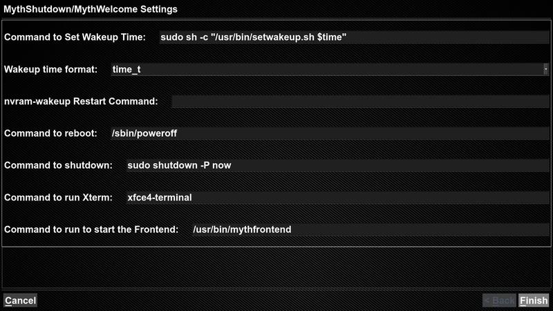Select the "nvram-wakeup Restart Command:" label

[x=81, y=102]
